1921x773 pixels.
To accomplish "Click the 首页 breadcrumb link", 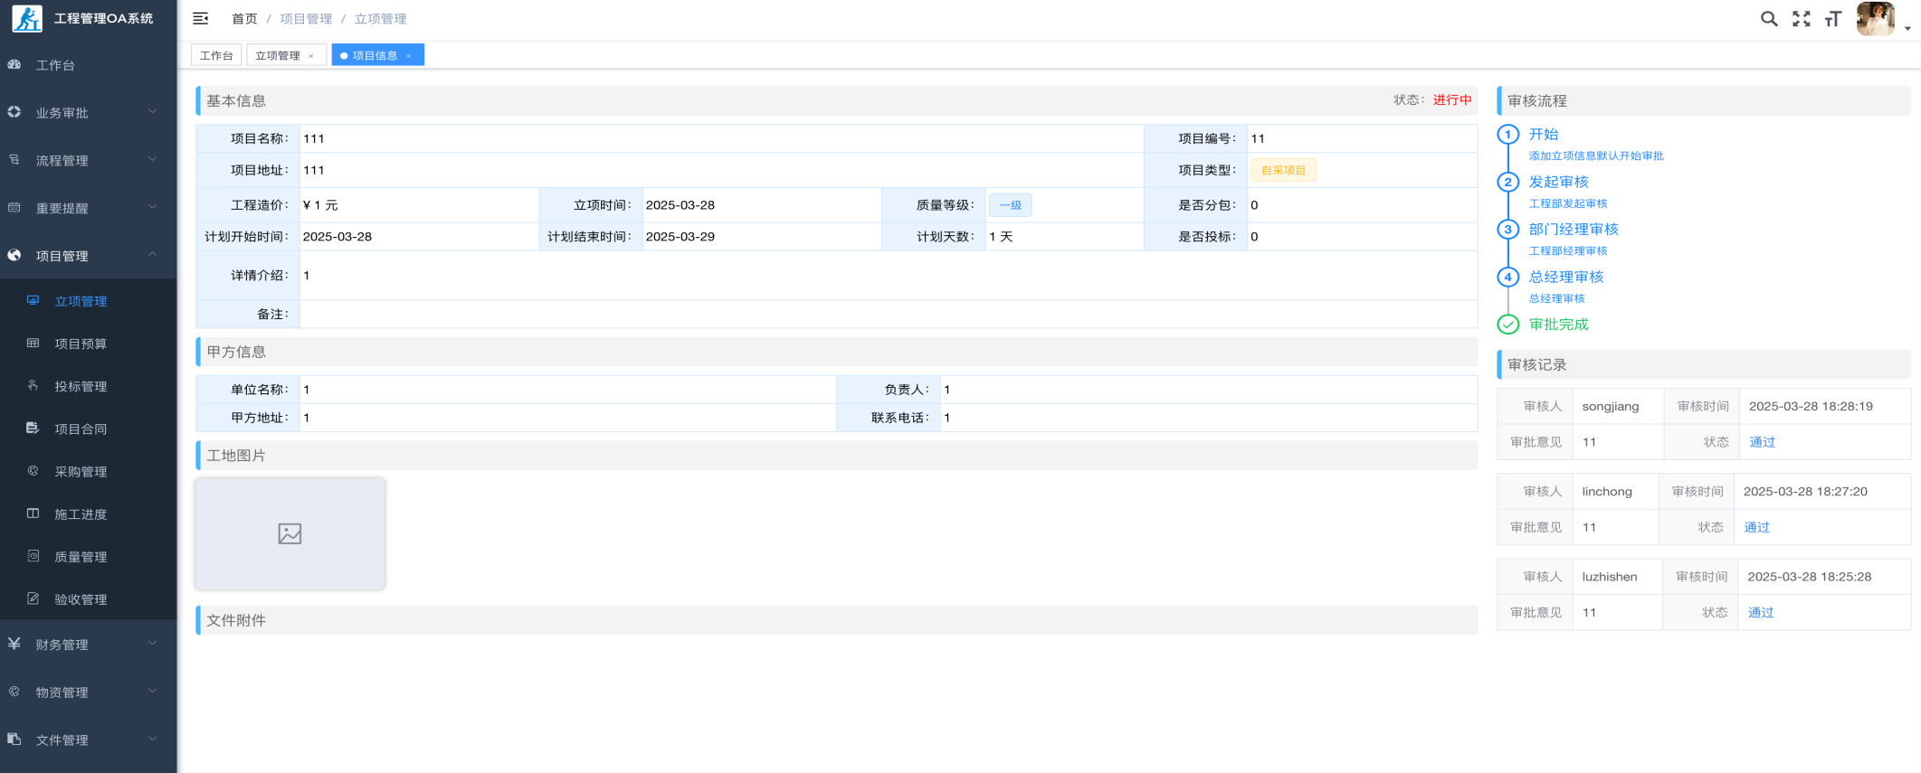I will click(x=244, y=19).
